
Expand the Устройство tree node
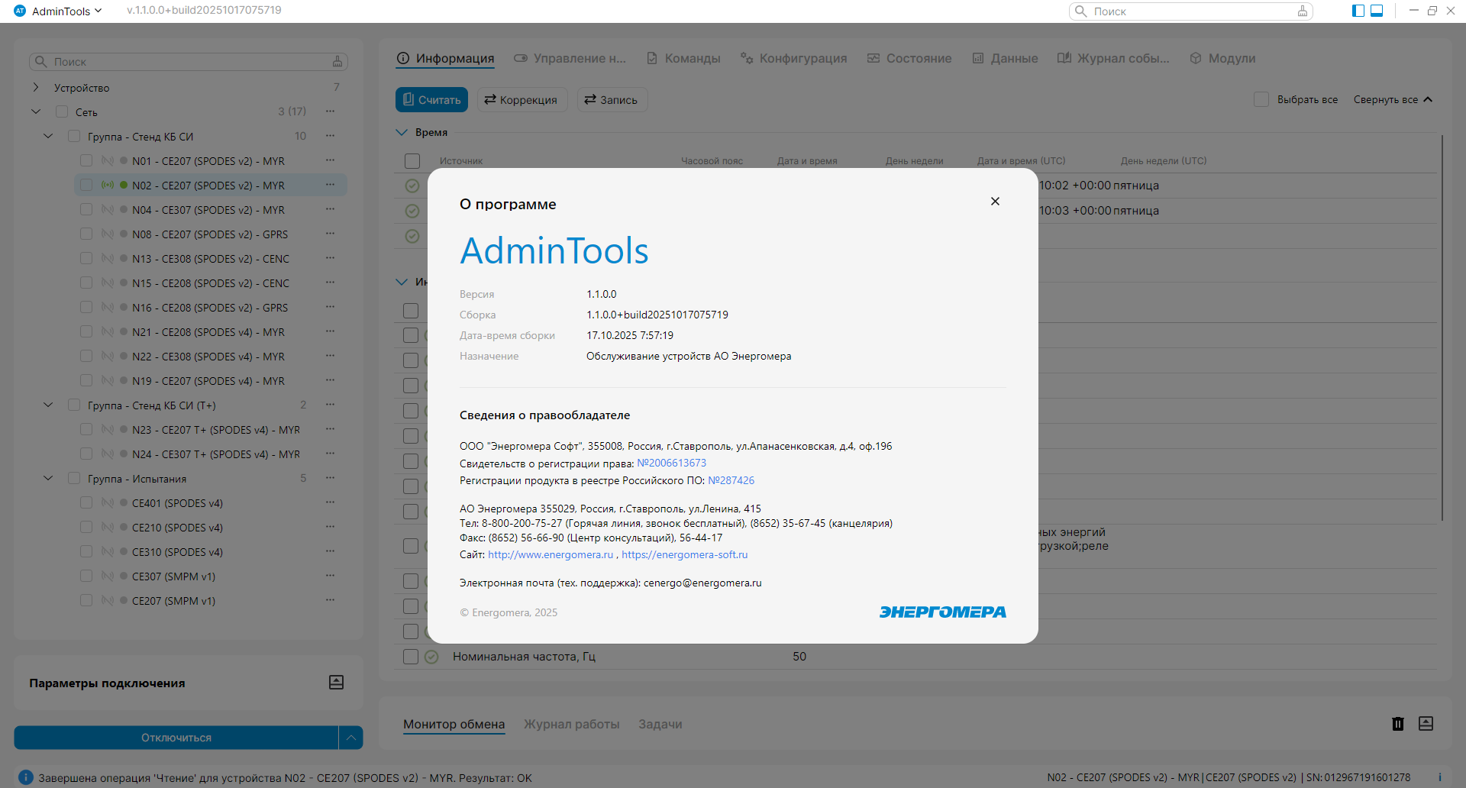click(36, 88)
